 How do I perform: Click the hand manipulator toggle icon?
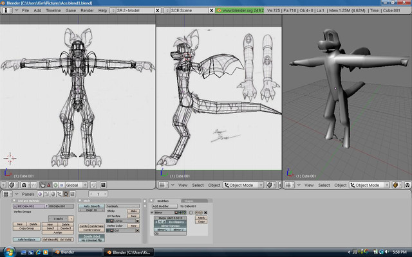click(x=43, y=185)
